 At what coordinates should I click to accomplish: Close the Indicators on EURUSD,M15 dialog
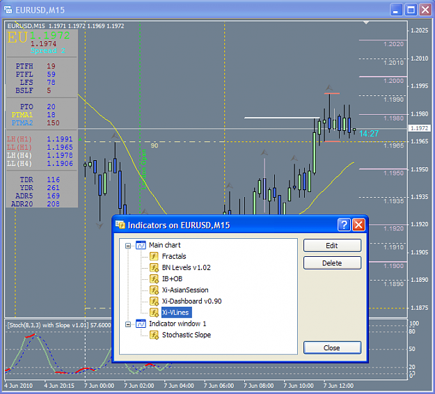pos(358,224)
